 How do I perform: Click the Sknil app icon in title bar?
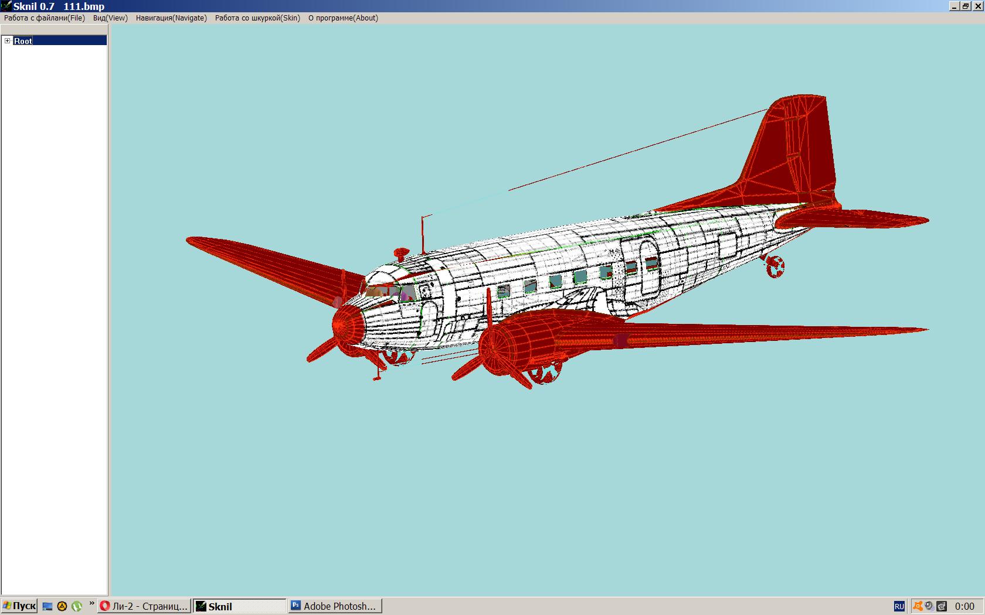pyautogui.click(x=6, y=6)
